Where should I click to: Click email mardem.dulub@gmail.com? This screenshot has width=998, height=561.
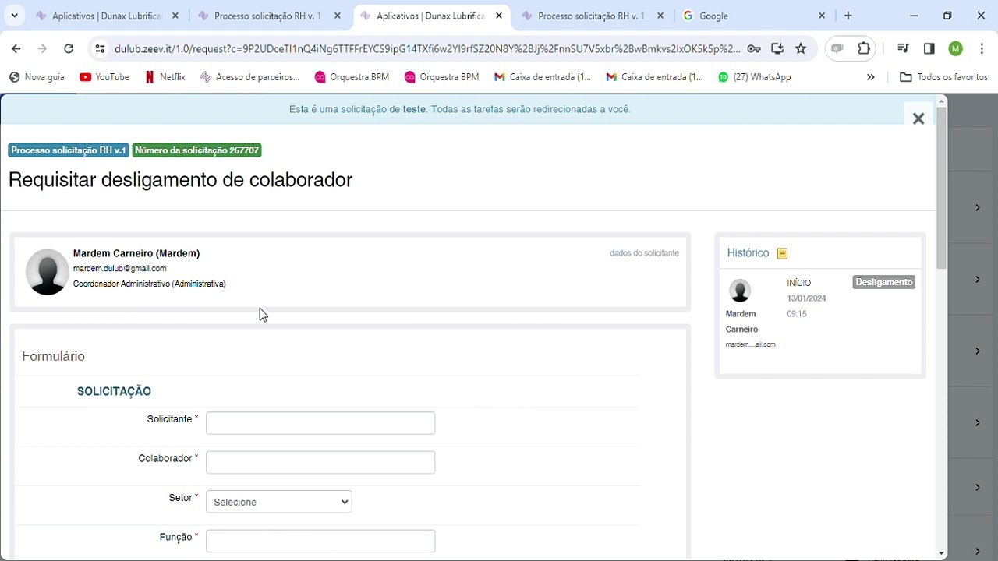[x=119, y=269]
